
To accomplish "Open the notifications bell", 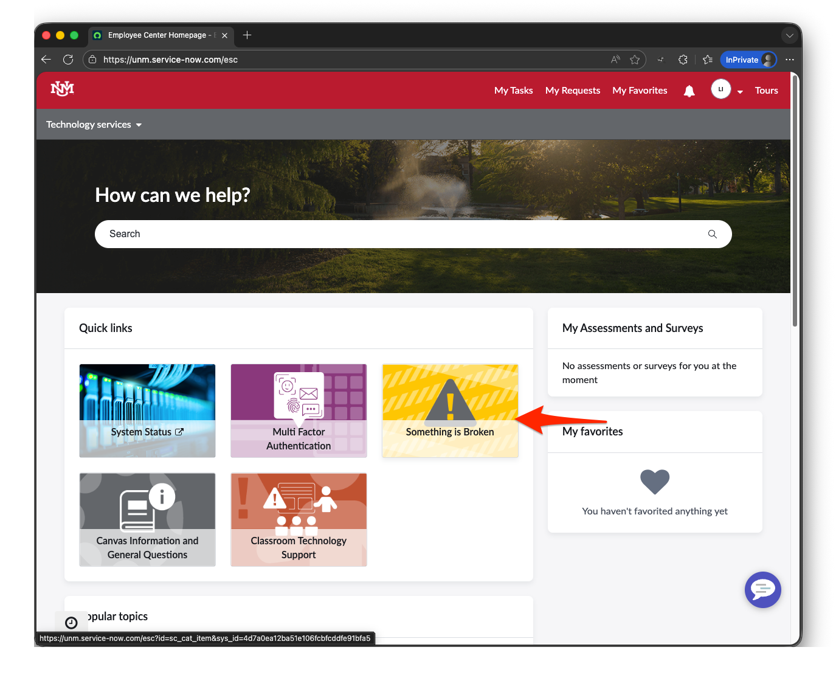I will tap(689, 90).
